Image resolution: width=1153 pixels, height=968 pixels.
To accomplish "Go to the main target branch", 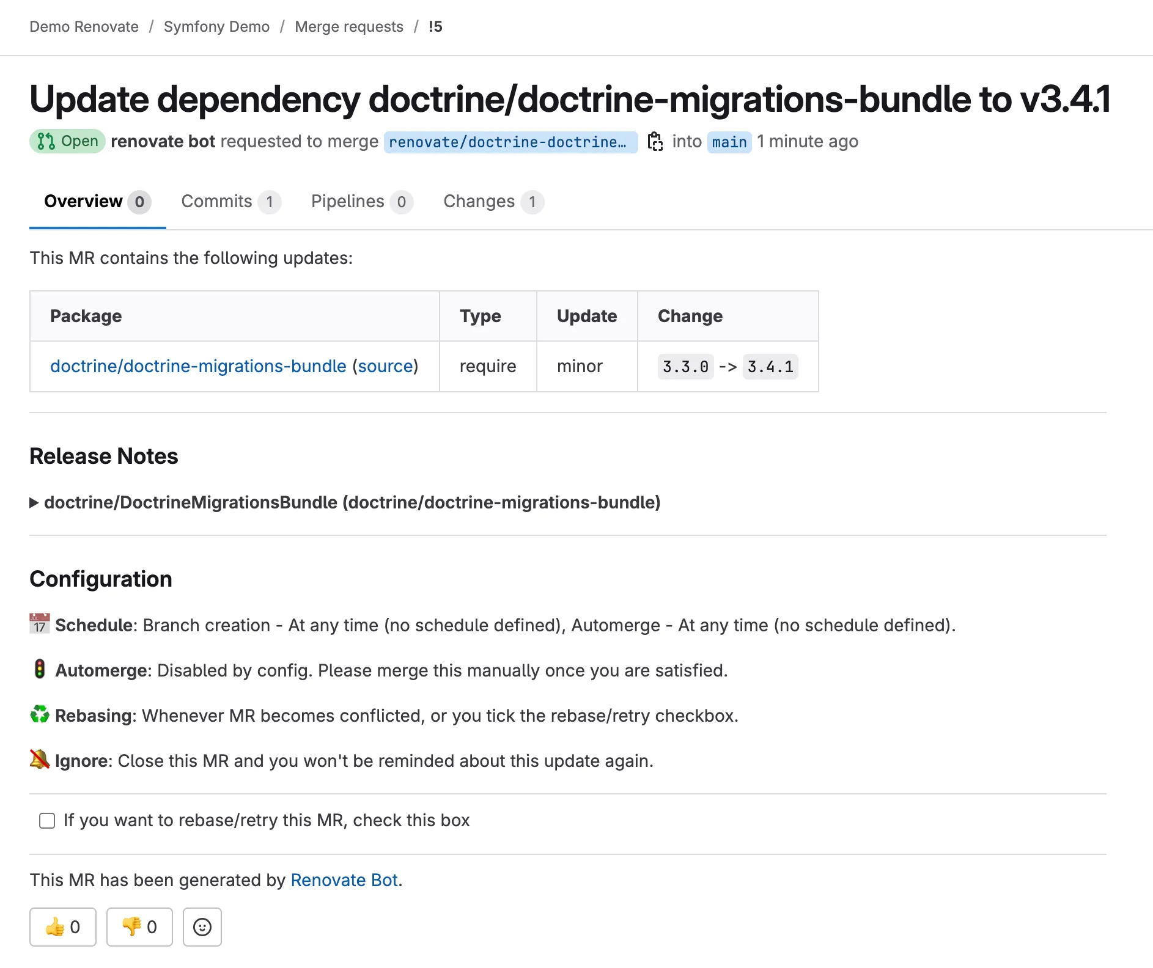I will tap(729, 142).
